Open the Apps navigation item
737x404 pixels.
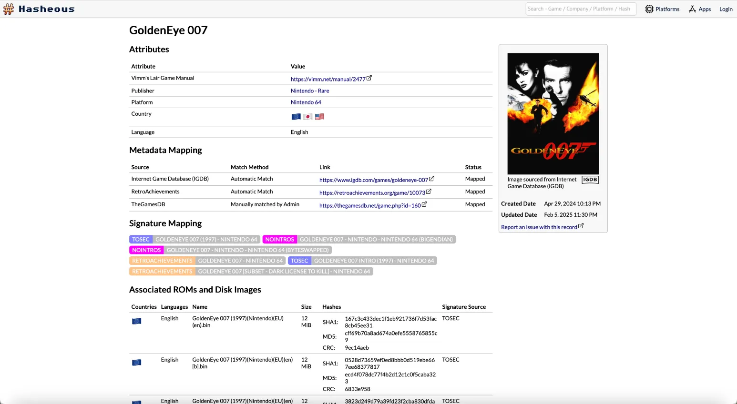click(700, 9)
